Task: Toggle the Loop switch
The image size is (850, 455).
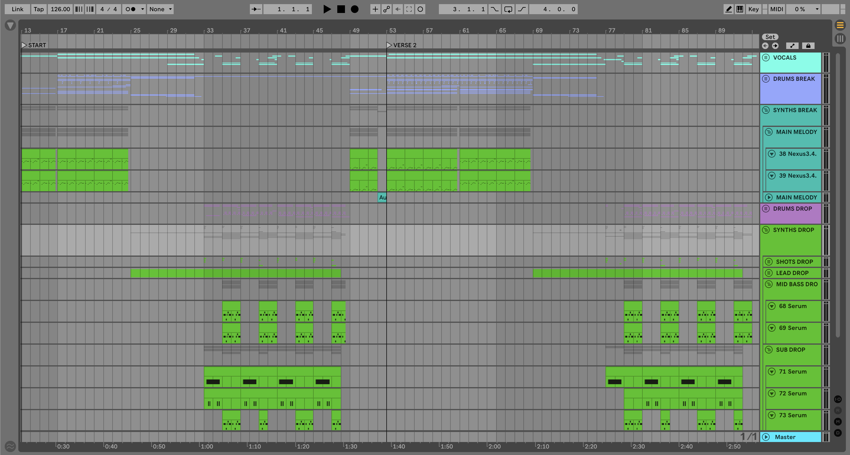Action: tap(508, 9)
